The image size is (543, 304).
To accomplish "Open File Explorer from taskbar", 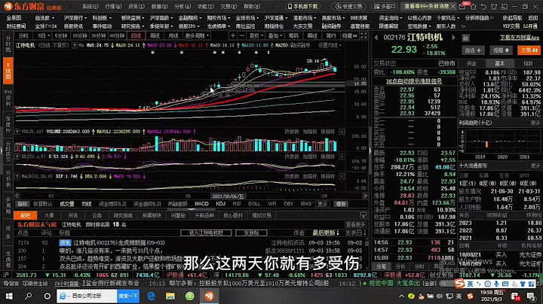I will click(x=170, y=296).
